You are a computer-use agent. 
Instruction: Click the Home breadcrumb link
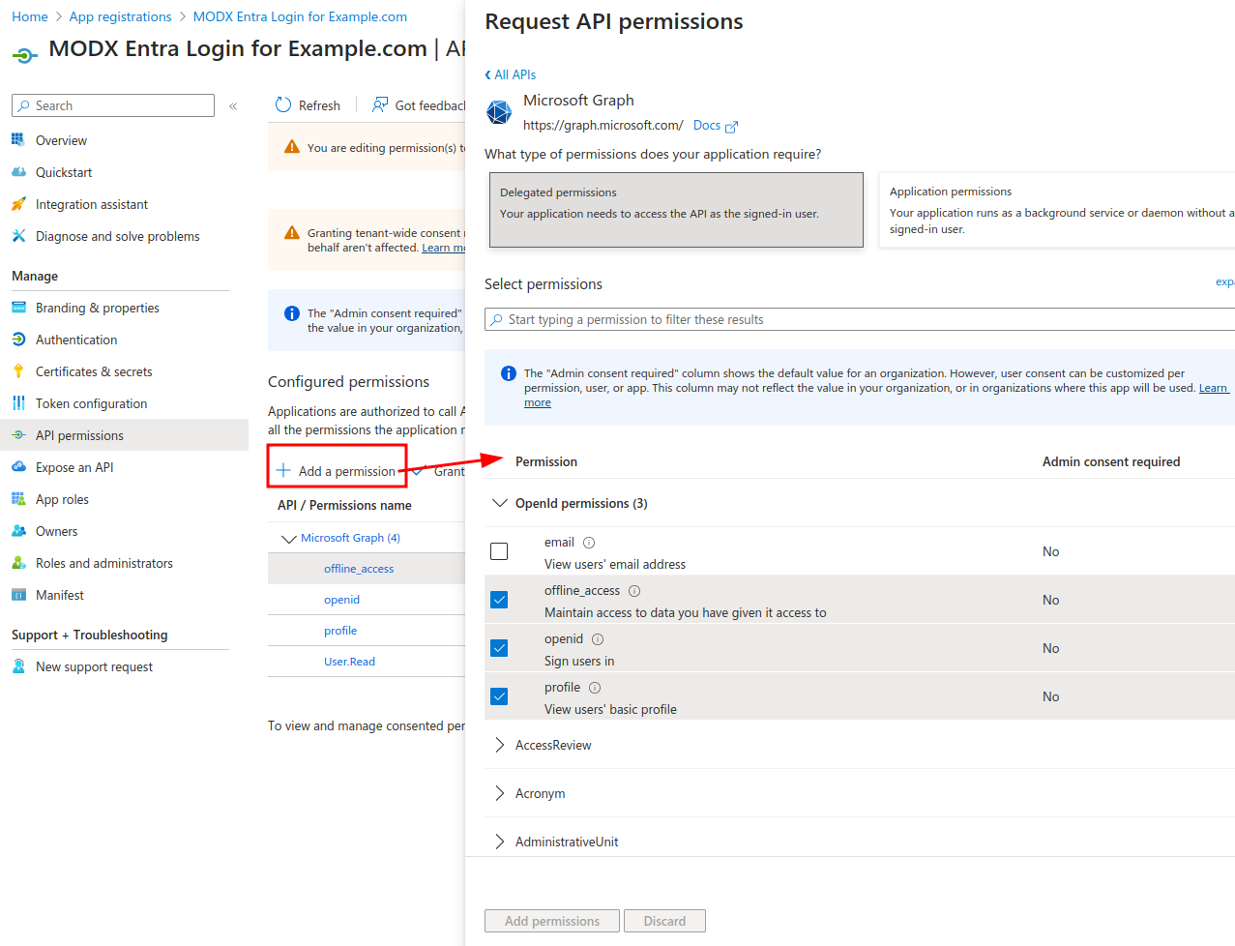pyautogui.click(x=30, y=16)
